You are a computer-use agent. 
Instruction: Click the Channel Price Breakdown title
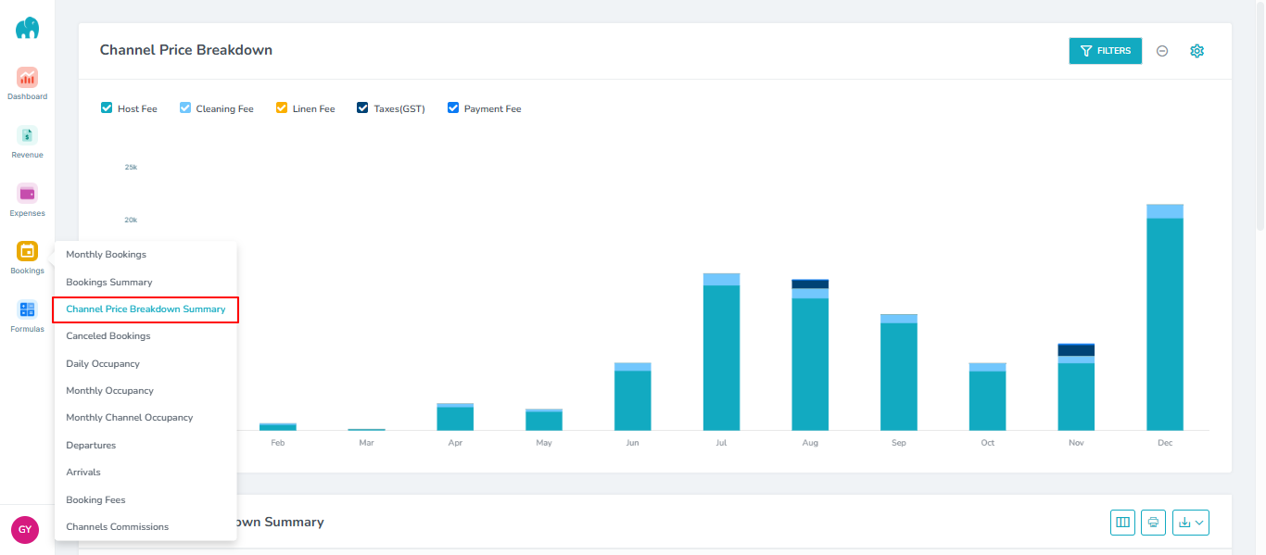(x=186, y=50)
